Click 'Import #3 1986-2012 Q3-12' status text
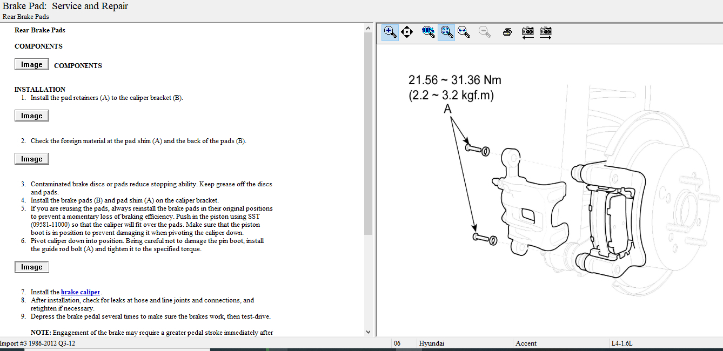Image resolution: width=723 pixels, height=351 pixels. click(x=37, y=343)
